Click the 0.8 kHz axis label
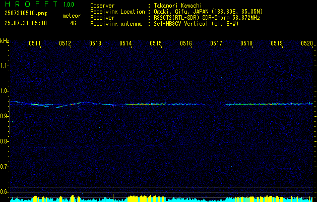 (4, 141)
